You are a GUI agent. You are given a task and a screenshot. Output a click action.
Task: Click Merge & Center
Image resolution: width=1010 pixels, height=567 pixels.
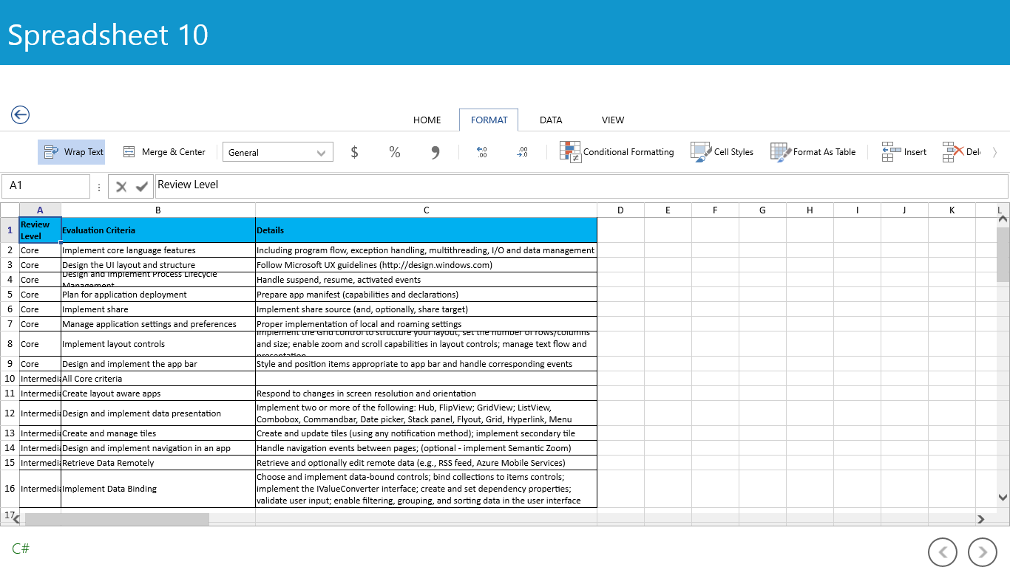coord(164,152)
